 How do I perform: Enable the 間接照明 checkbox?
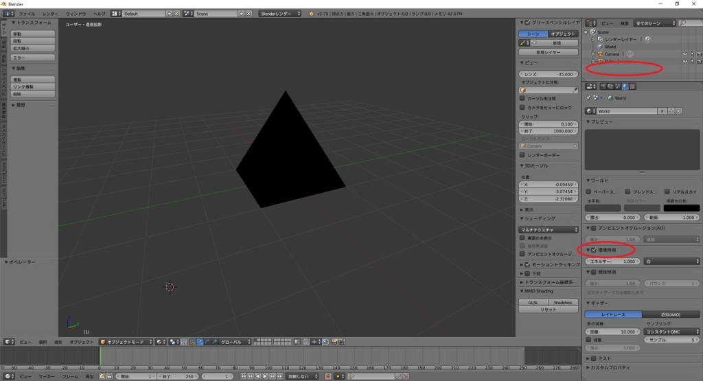tap(594, 272)
